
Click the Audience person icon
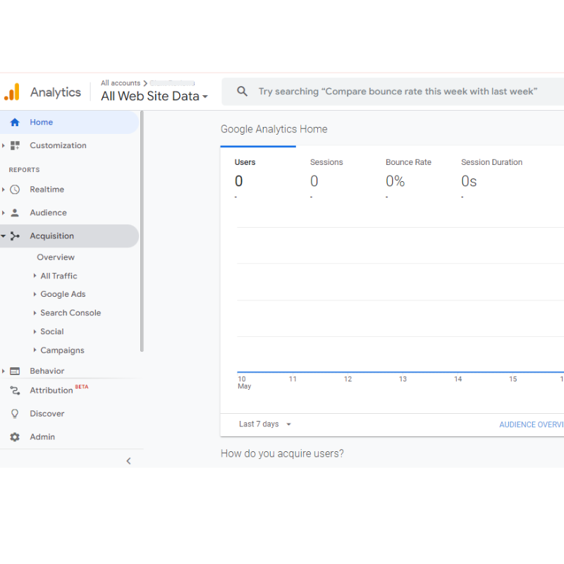[15, 213]
